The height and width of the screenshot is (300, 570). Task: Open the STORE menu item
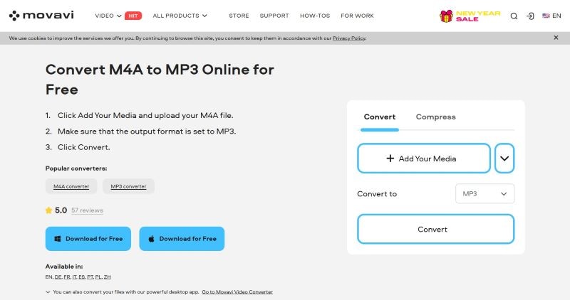click(239, 16)
